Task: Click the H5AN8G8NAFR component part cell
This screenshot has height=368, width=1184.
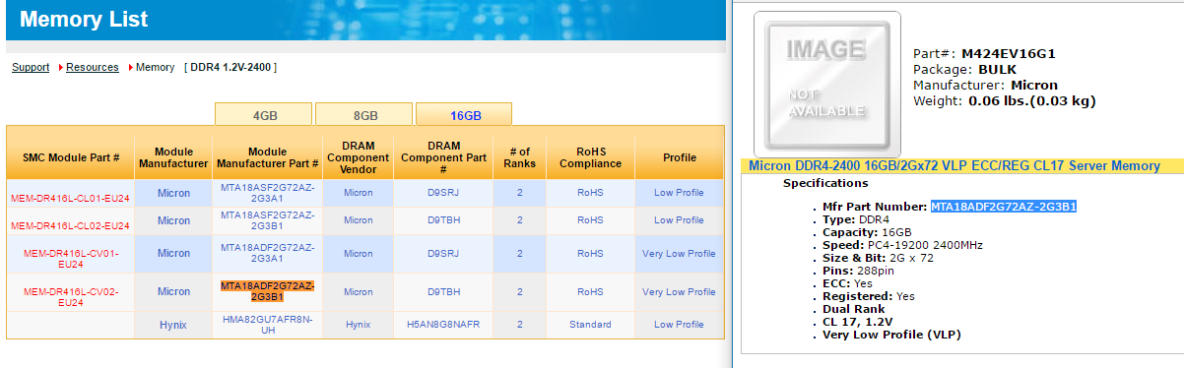Action: [442, 324]
